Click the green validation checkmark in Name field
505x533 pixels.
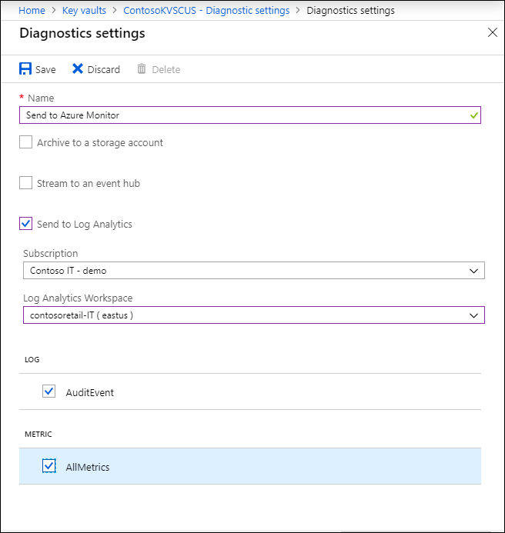[x=474, y=115]
